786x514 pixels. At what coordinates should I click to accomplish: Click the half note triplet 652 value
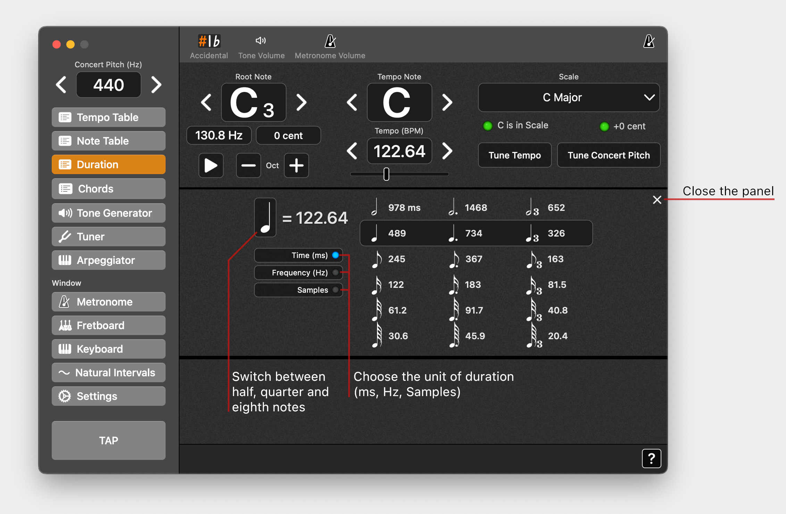click(556, 207)
